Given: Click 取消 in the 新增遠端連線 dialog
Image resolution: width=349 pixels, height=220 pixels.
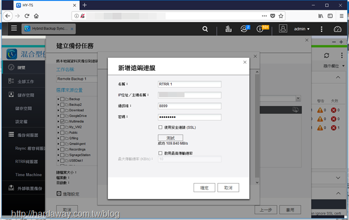Looking at the screenshot, I should 228,187.
